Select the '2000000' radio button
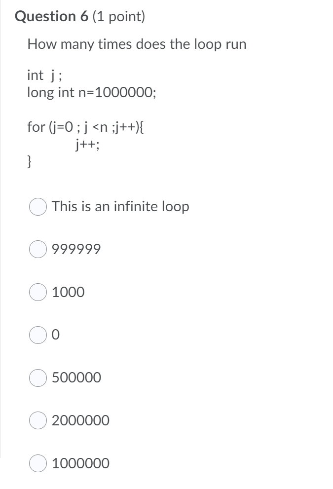The image size is (333, 489). (x=37, y=420)
